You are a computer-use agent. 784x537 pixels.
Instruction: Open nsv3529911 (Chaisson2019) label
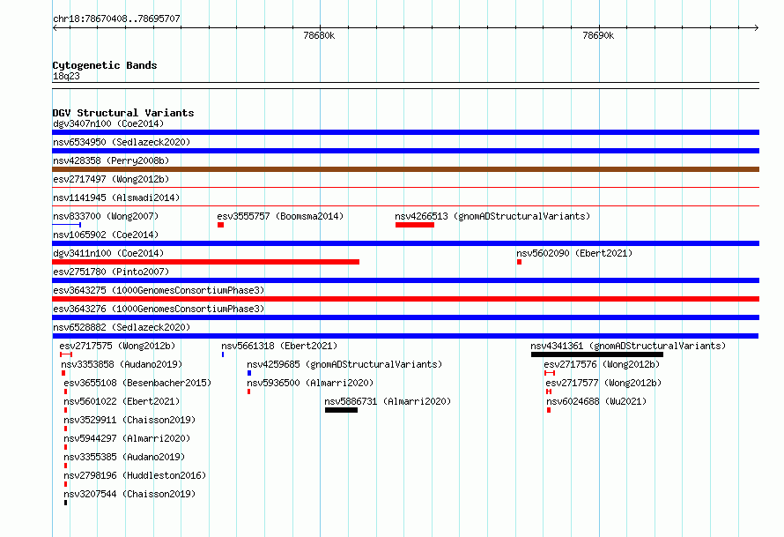pyautogui.click(x=129, y=420)
